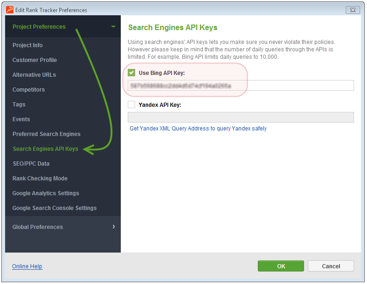Go to Rank Checking Mode
Image resolution: width=367 pixels, height=284 pixels.
click(40, 179)
